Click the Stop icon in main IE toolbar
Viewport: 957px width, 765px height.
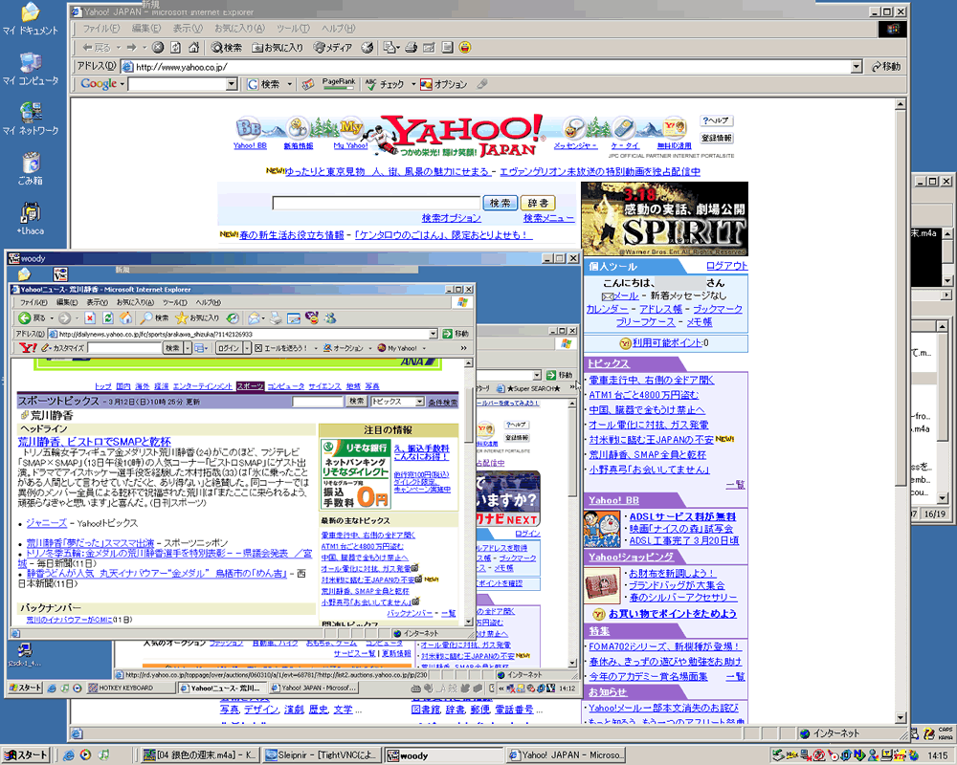(158, 48)
